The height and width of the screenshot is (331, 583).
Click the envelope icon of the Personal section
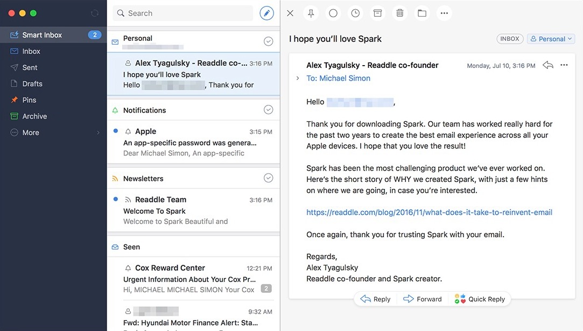(115, 42)
